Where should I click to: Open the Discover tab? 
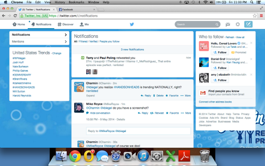click(x=65, y=24)
